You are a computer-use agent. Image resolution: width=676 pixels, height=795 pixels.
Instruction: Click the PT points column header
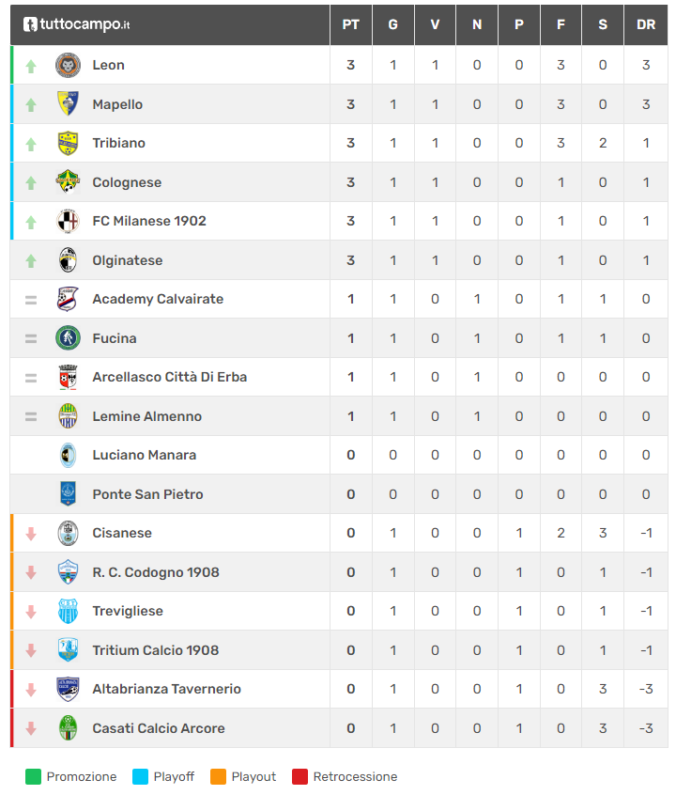tap(350, 24)
